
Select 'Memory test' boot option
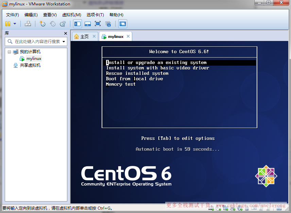click(121, 84)
